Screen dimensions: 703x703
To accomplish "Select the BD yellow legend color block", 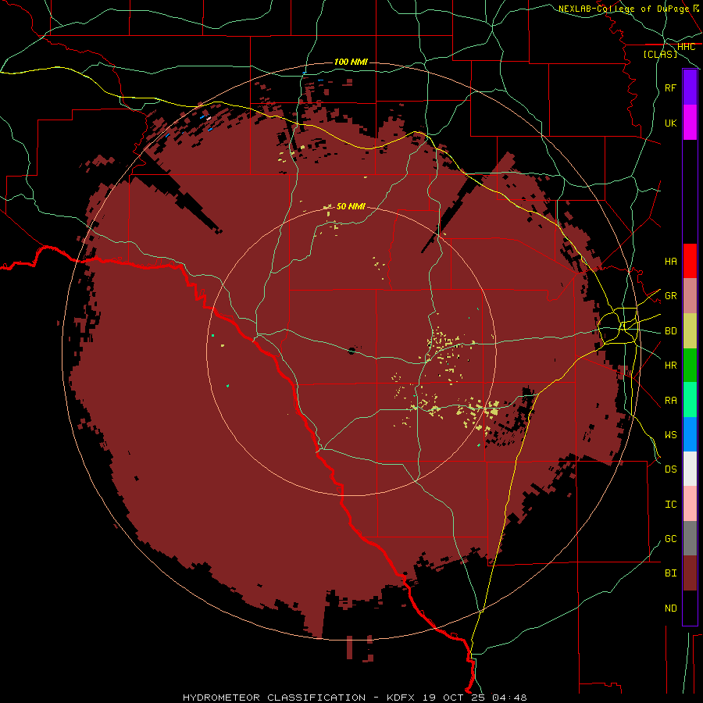I will (690, 331).
